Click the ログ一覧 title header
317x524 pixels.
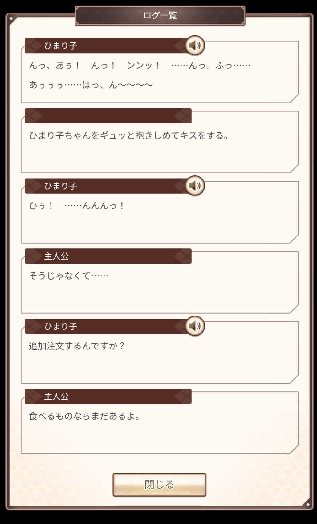tap(160, 15)
